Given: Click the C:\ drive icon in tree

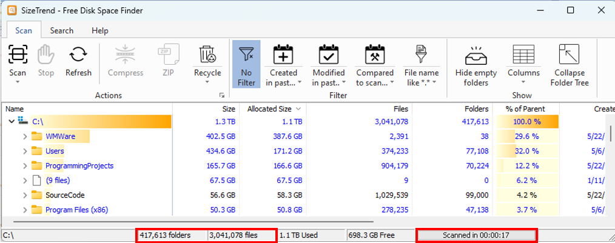Looking at the screenshot, I should point(23,122).
